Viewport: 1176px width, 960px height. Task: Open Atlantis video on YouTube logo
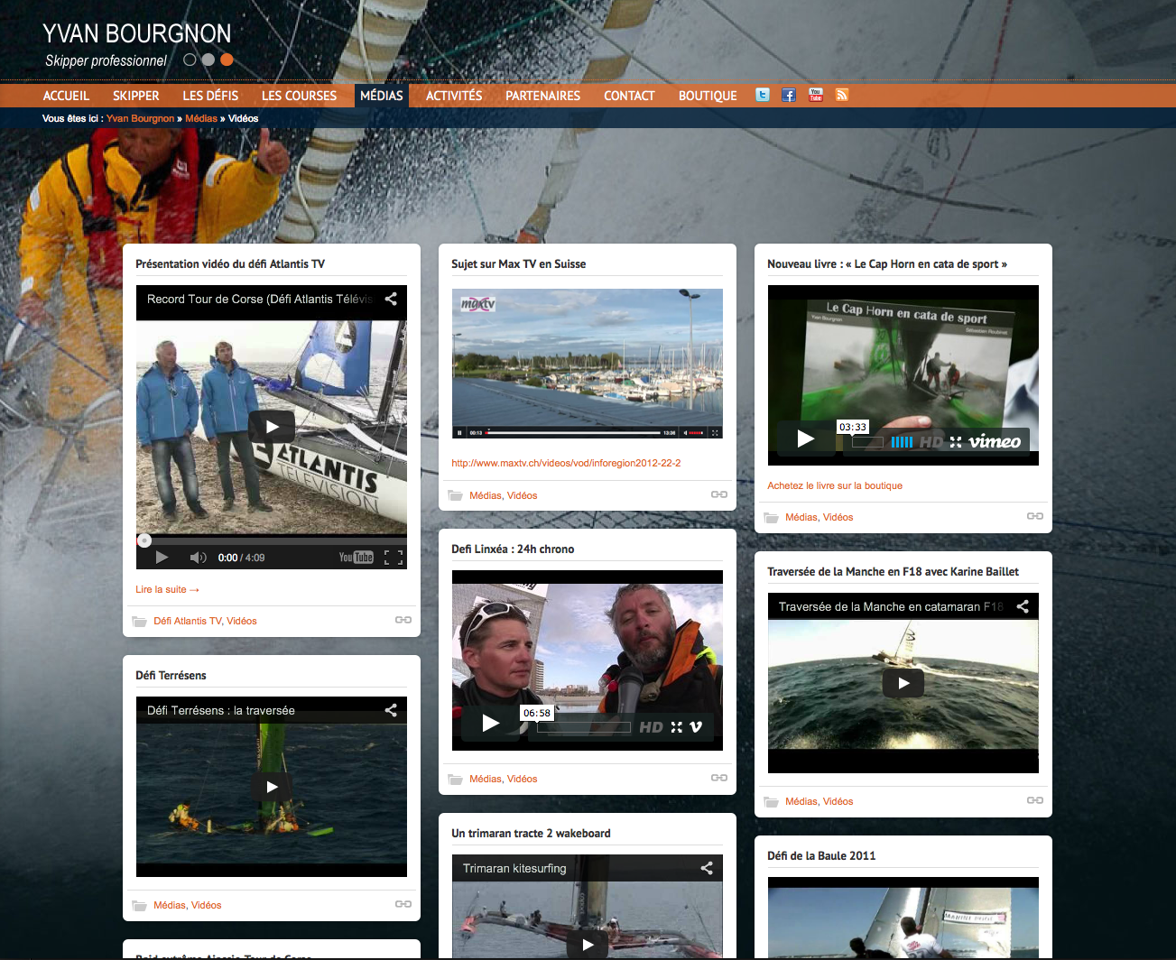click(x=356, y=558)
